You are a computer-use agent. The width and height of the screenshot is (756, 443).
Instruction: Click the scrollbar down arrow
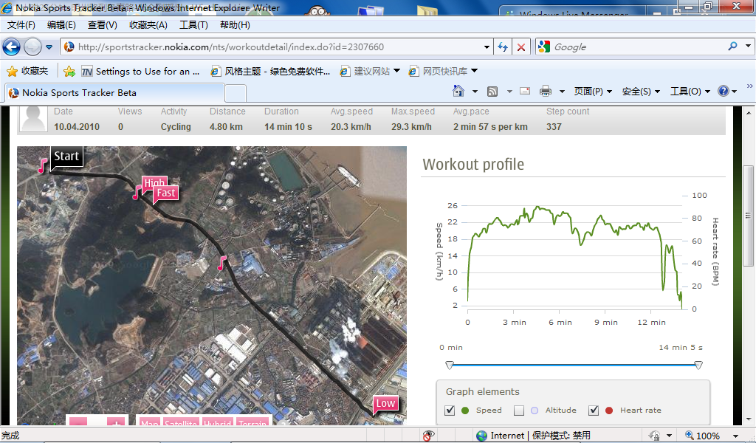(x=748, y=420)
